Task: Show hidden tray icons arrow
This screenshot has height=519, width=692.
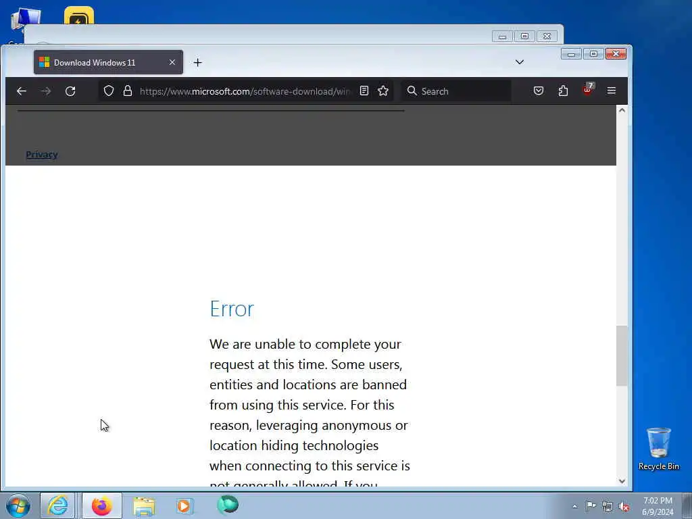Action: tap(574, 506)
